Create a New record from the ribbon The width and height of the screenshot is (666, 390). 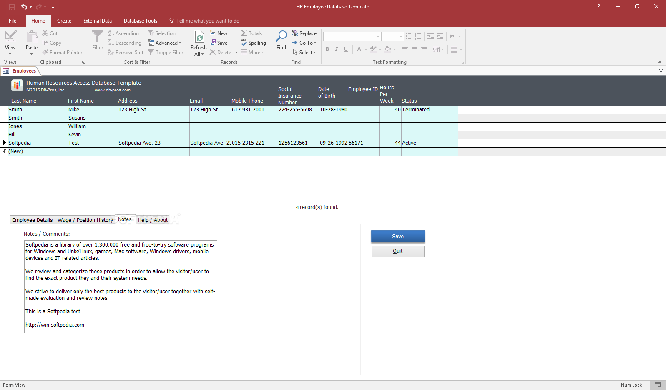[x=219, y=33]
